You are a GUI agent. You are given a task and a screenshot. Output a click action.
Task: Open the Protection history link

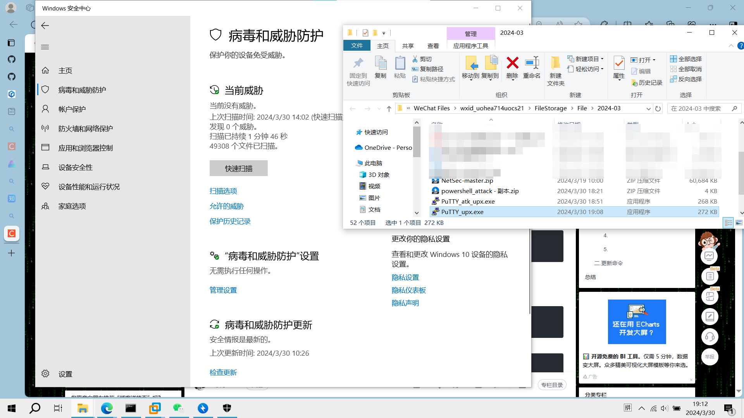(x=230, y=221)
